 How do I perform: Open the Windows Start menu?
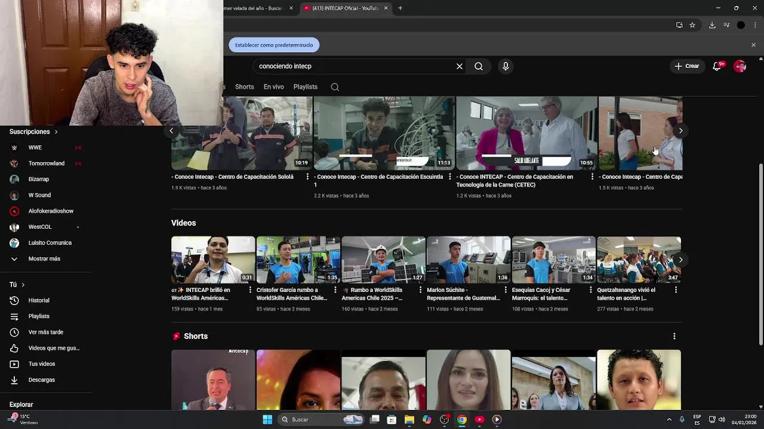[x=267, y=419]
